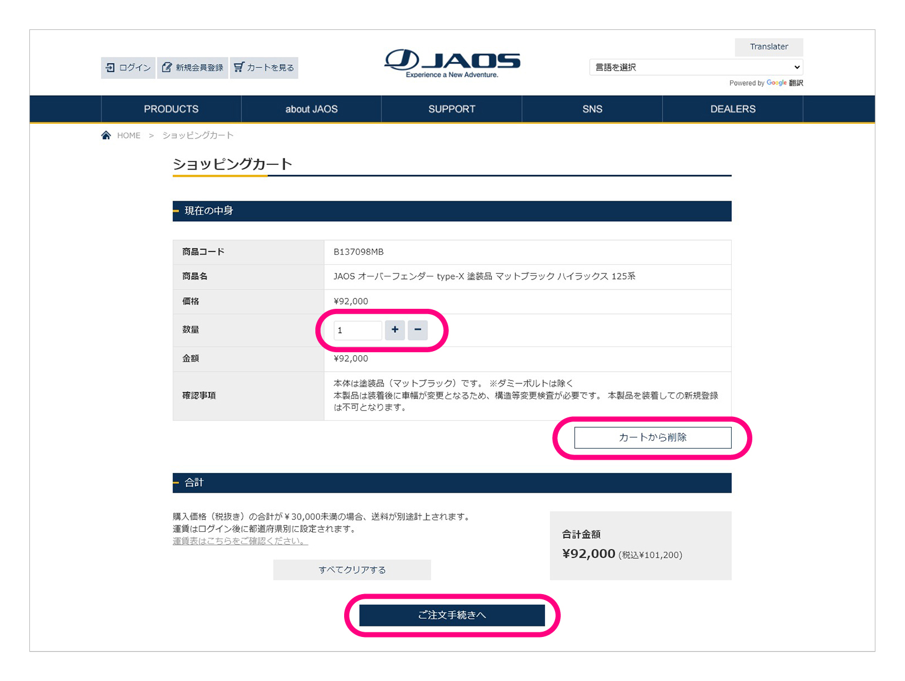905x681 pixels.
Task: Open the 言語を選択 language dropdown
Action: click(696, 67)
